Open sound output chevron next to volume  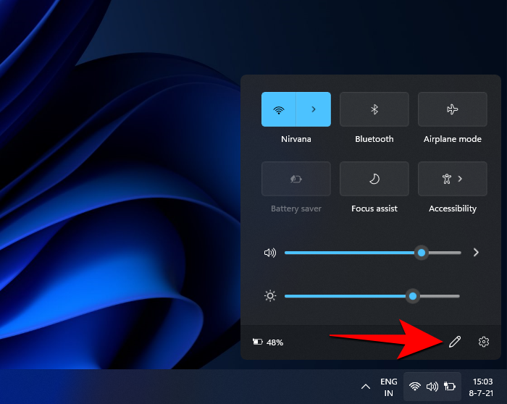pyautogui.click(x=476, y=253)
